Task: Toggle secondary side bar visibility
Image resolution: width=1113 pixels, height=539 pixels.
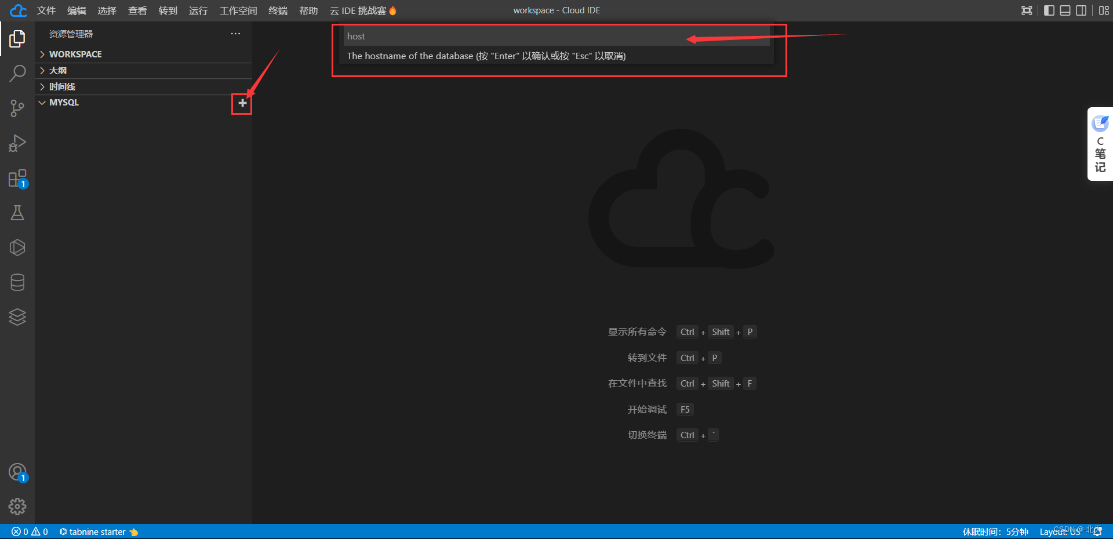Action: tap(1081, 10)
